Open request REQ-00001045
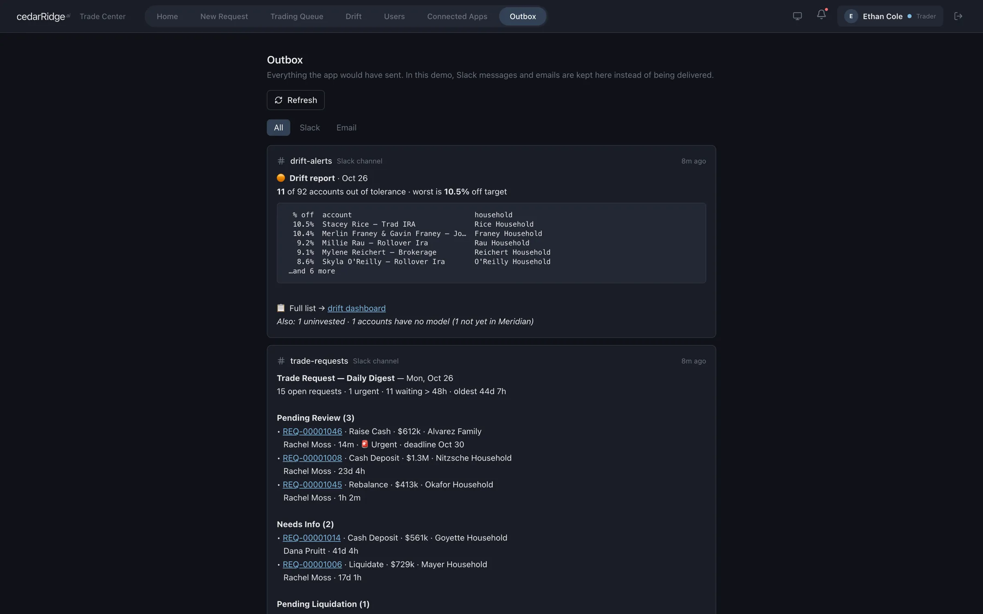983x614 pixels. coord(312,485)
